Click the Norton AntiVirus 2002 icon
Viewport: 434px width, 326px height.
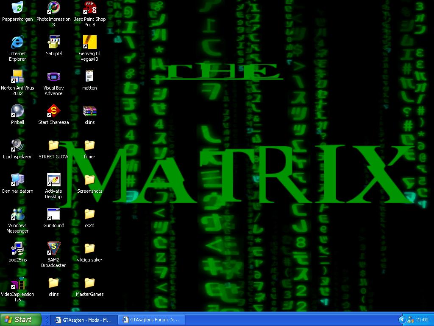(x=17, y=76)
